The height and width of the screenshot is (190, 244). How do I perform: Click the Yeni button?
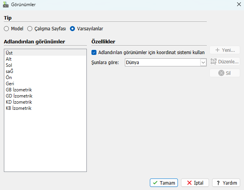point(225,50)
